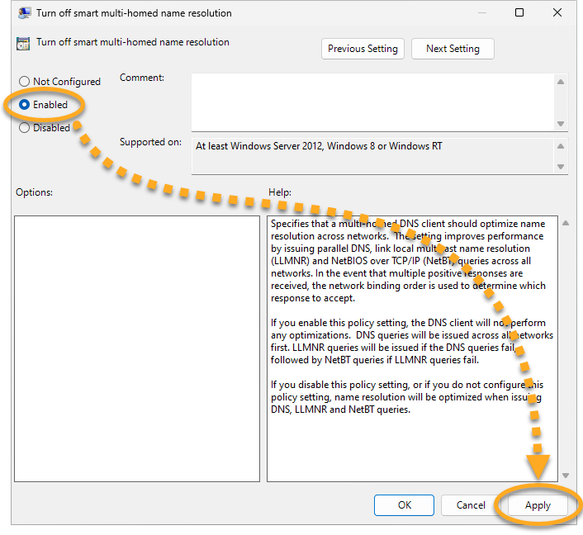The width and height of the screenshot is (583, 535).
Task: Click inside the Supported on text box
Action: point(372,155)
